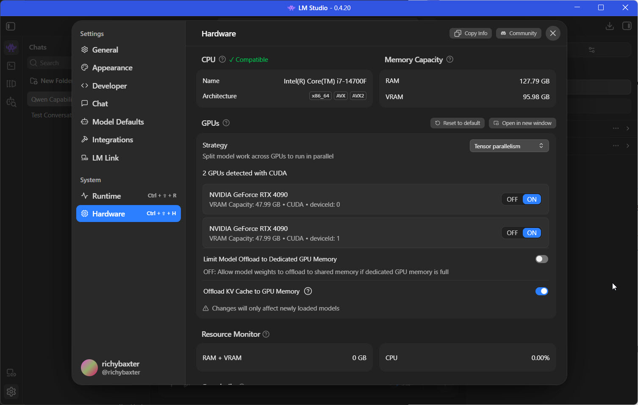Click the LM Link icon in settings list
This screenshot has width=638, height=405.
click(x=85, y=158)
